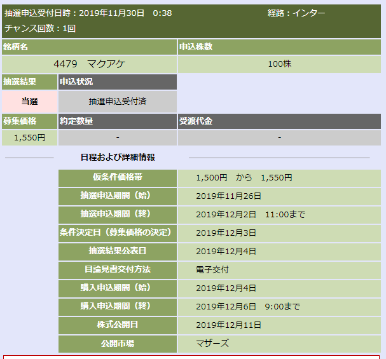Select 2019年12月2日 11:00まで value
This screenshot has height=359, width=386.
point(251,215)
